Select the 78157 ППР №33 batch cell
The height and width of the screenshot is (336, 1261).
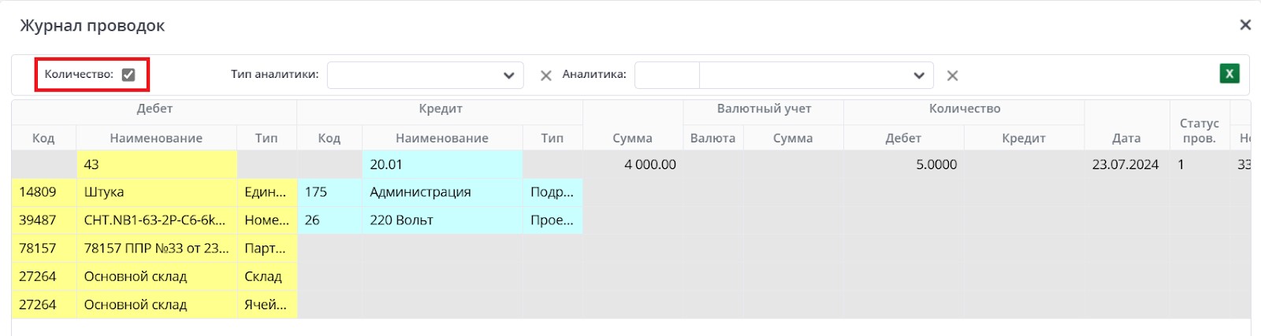(156, 249)
